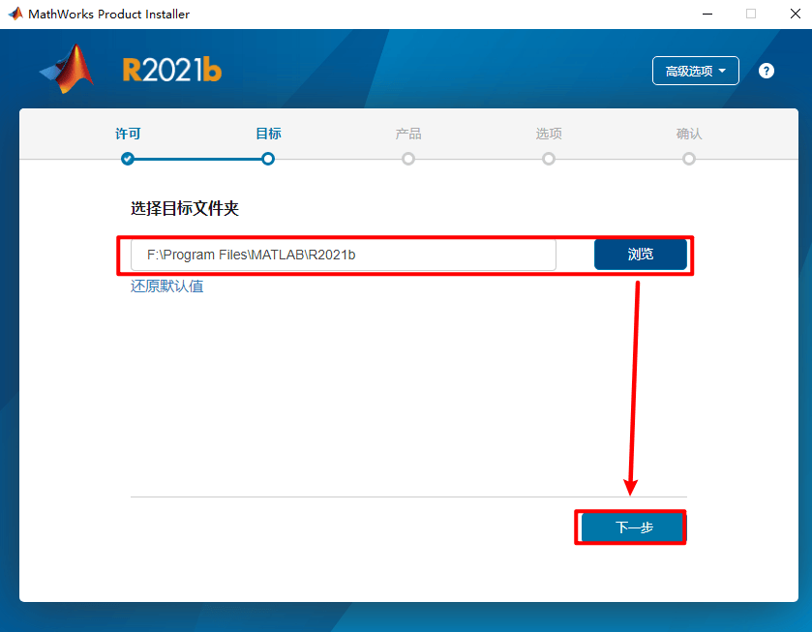The height and width of the screenshot is (632, 812).
Task: Click the progress line between 许可 and 目标
Action: point(197,159)
